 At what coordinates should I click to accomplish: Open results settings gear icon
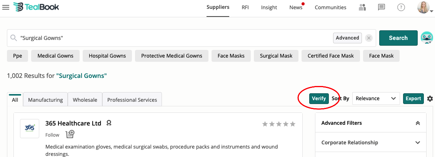click(430, 99)
